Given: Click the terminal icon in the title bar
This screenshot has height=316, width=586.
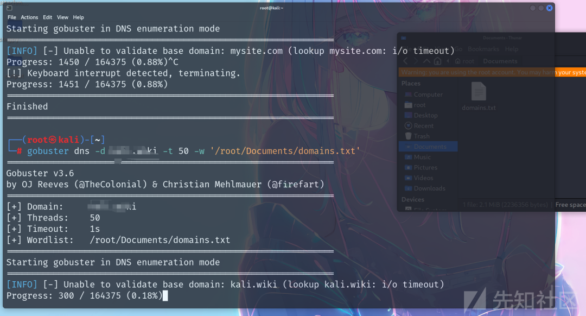Looking at the screenshot, I should (9, 8).
